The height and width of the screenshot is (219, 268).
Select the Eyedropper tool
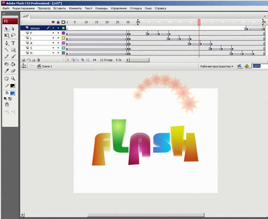6,70
